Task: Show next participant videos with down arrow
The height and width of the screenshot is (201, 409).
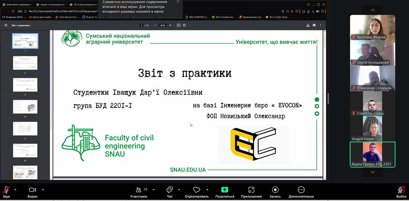Action: click(x=372, y=172)
